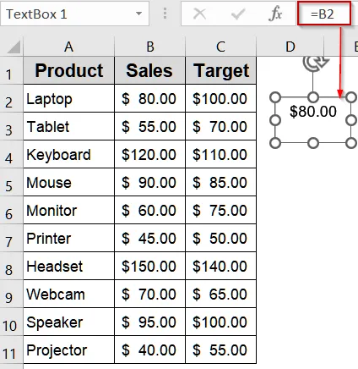Select the Mouse cell
Screen dimensions: 358x369
tap(69, 182)
